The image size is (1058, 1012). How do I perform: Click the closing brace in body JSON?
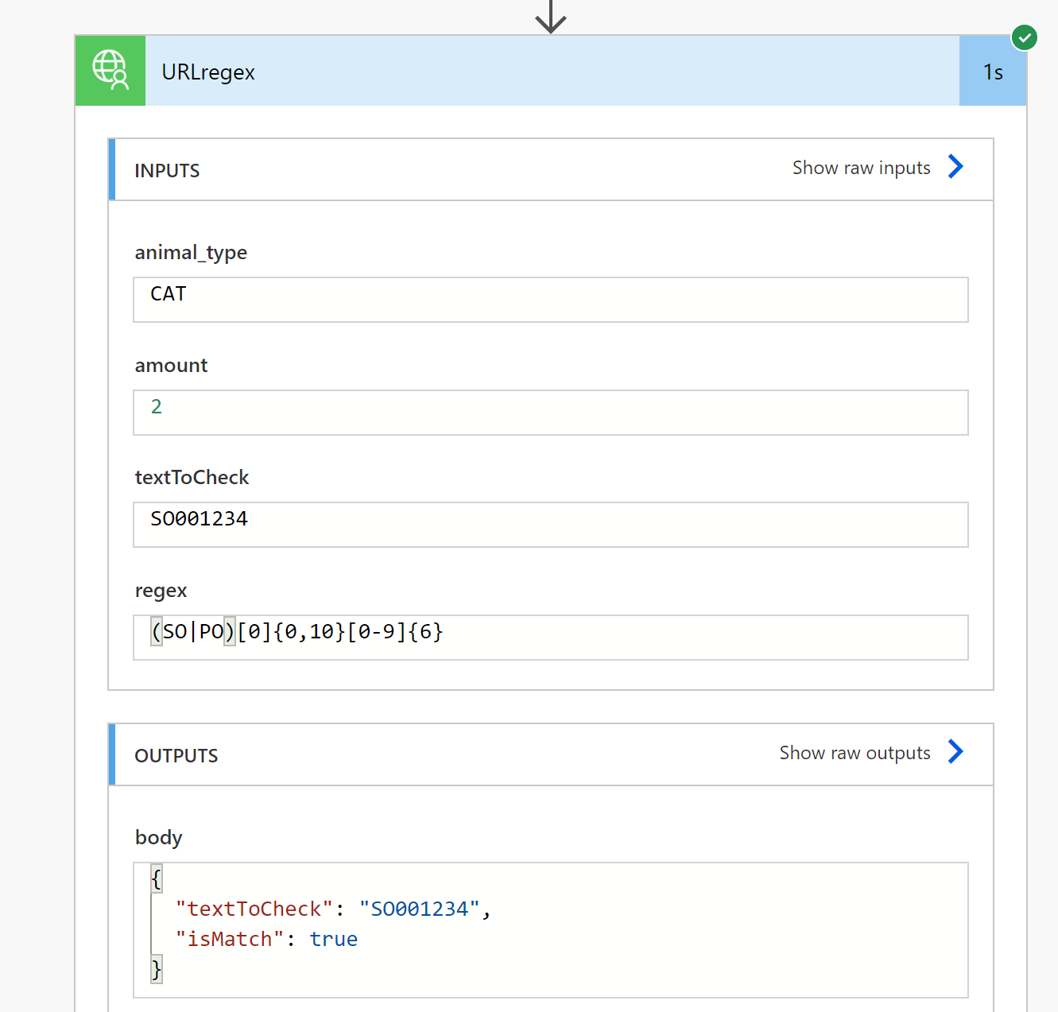[x=157, y=970]
